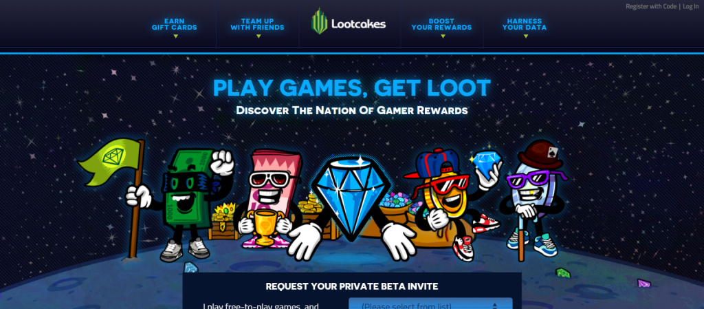The width and height of the screenshot is (704, 309).
Task: Click the small blue gem held aloft
Action: pos(486,160)
